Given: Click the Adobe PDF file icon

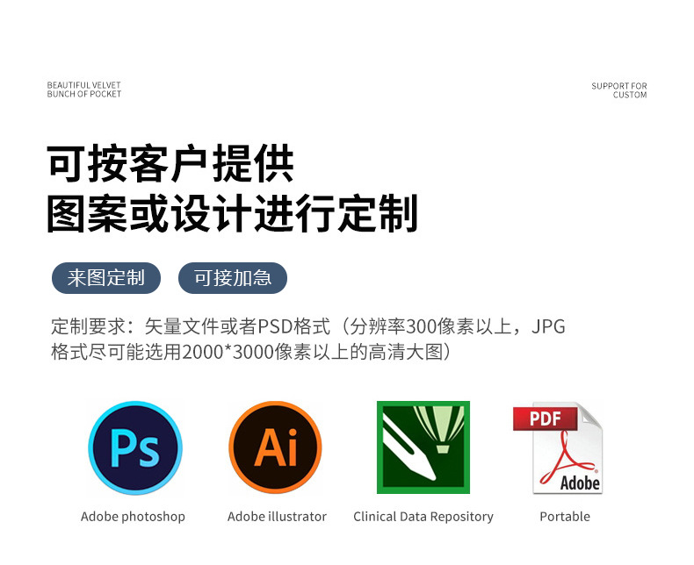Looking at the screenshot, I should [x=558, y=447].
